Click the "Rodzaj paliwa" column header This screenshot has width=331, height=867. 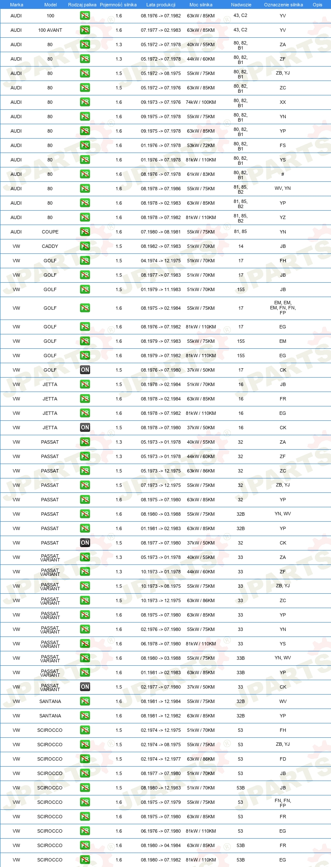pos(82,5)
